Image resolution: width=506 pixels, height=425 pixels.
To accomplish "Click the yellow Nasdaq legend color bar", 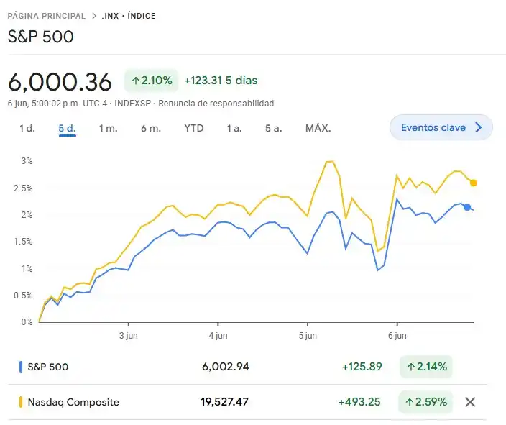I will (x=21, y=402).
